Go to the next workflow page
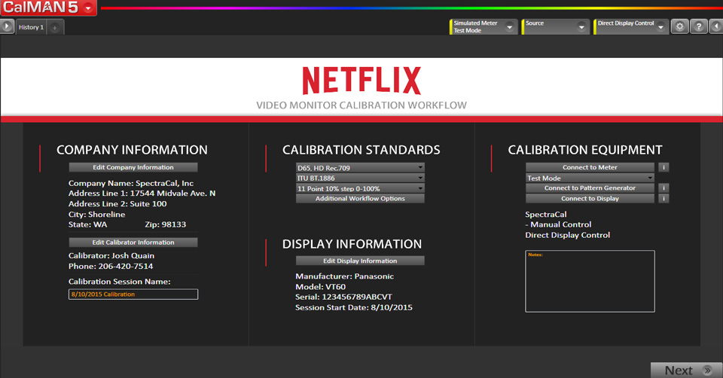Image resolution: width=723 pixels, height=378 pixels. (x=686, y=370)
